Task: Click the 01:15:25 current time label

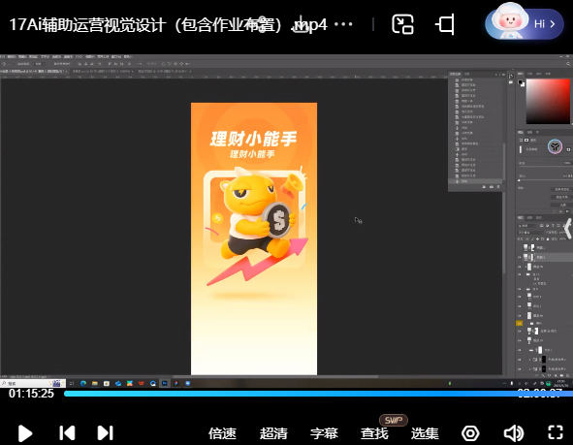Action: tap(31, 394)
